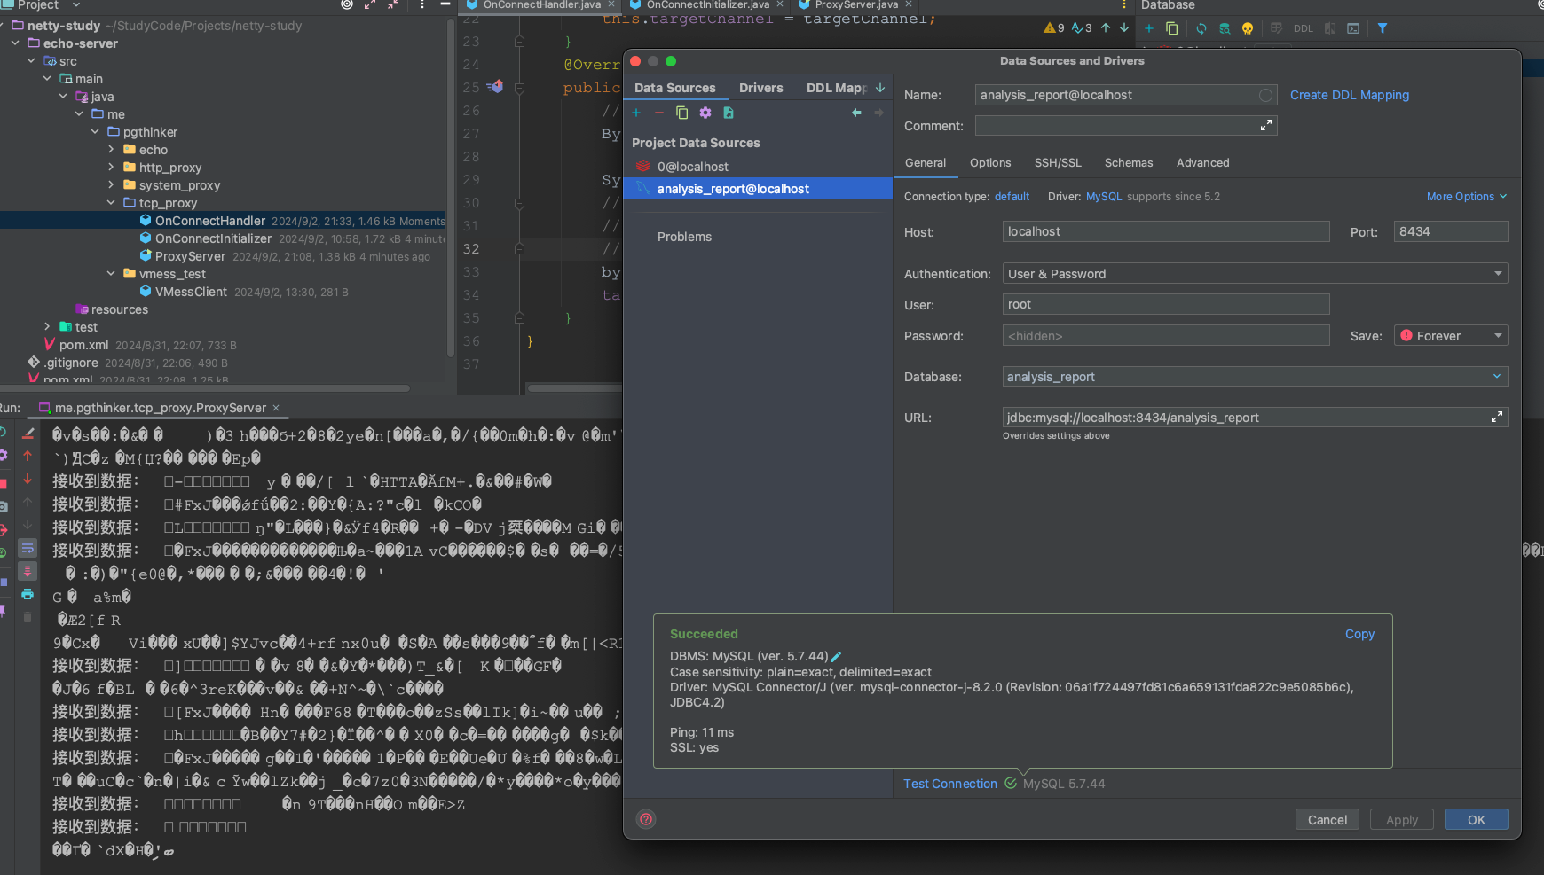This screenshot has height=875, width=1544.
Task: Show hidden tabs with the down arrow after DDL Mapp
Action: click(880, 88)
